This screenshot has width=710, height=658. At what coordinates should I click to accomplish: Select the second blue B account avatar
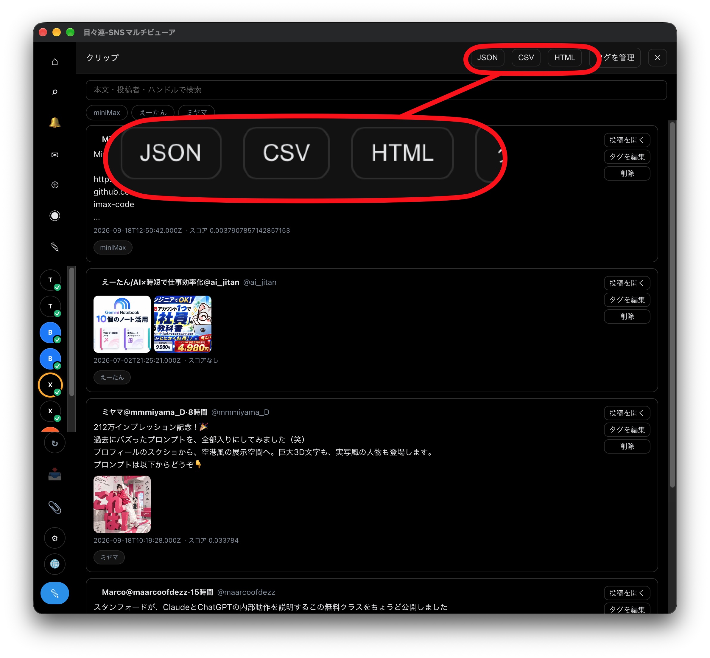point(50,359)
